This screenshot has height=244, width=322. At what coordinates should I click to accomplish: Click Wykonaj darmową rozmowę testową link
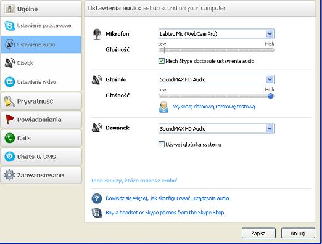214,107
